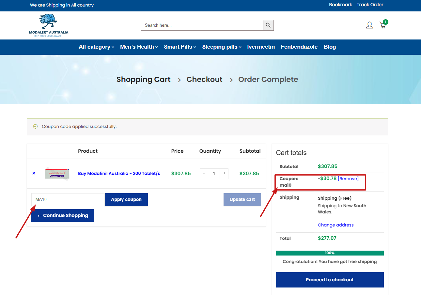Click the Modalert Australia brain logo
Screen dimensions: 421x295
(49, 25)
